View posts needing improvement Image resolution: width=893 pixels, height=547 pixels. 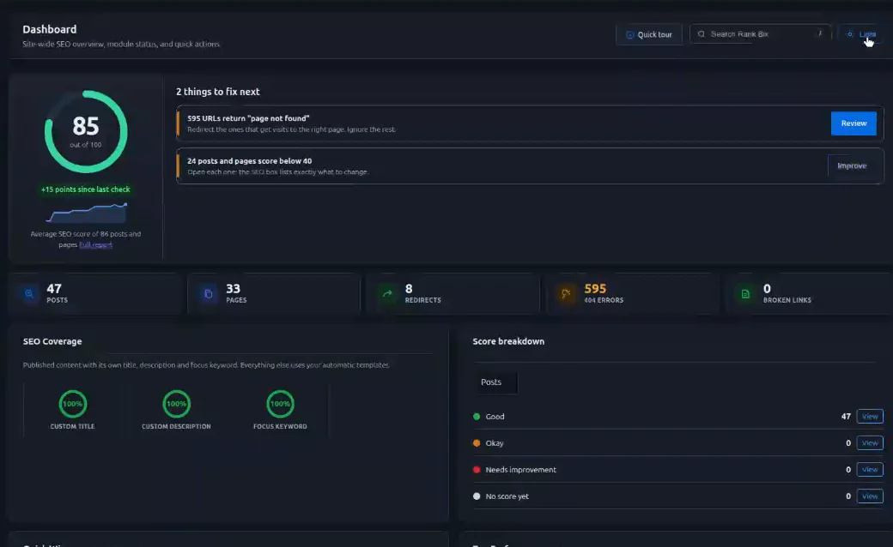coord(870,470)
